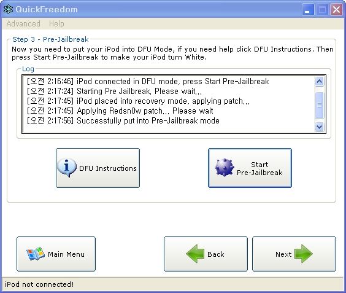
Task: Go Back to the previous step
Action: 206,254
